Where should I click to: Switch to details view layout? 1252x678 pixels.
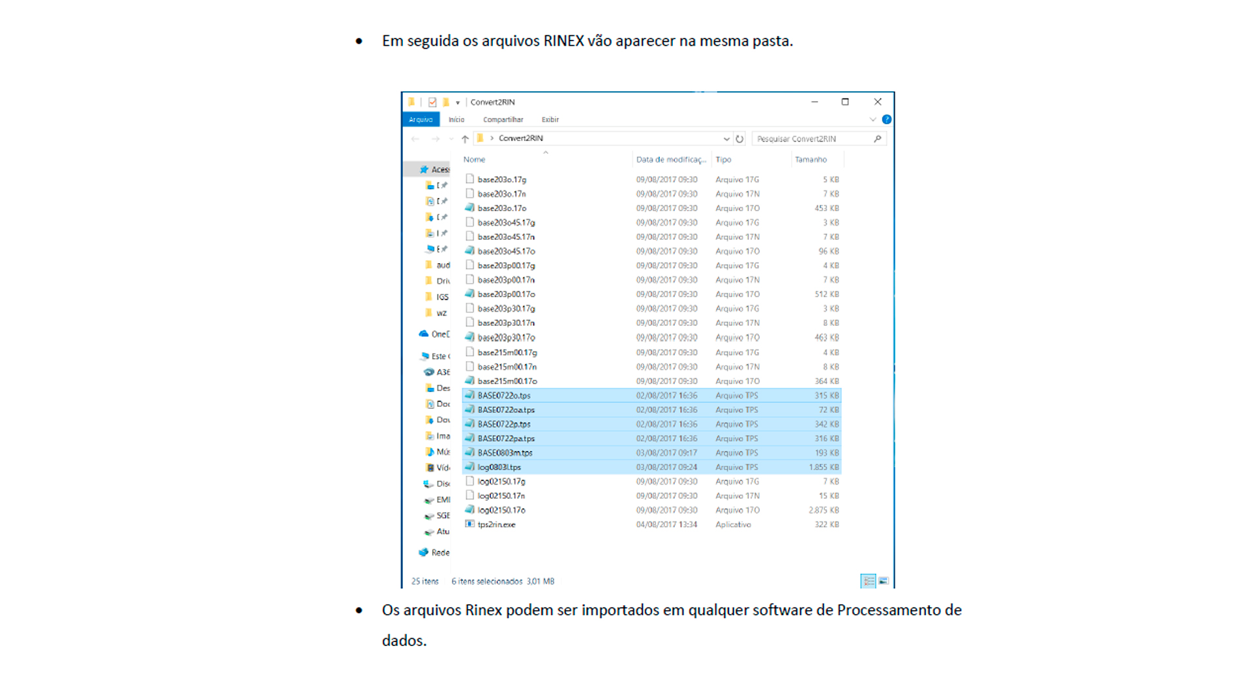pos(868,581)
